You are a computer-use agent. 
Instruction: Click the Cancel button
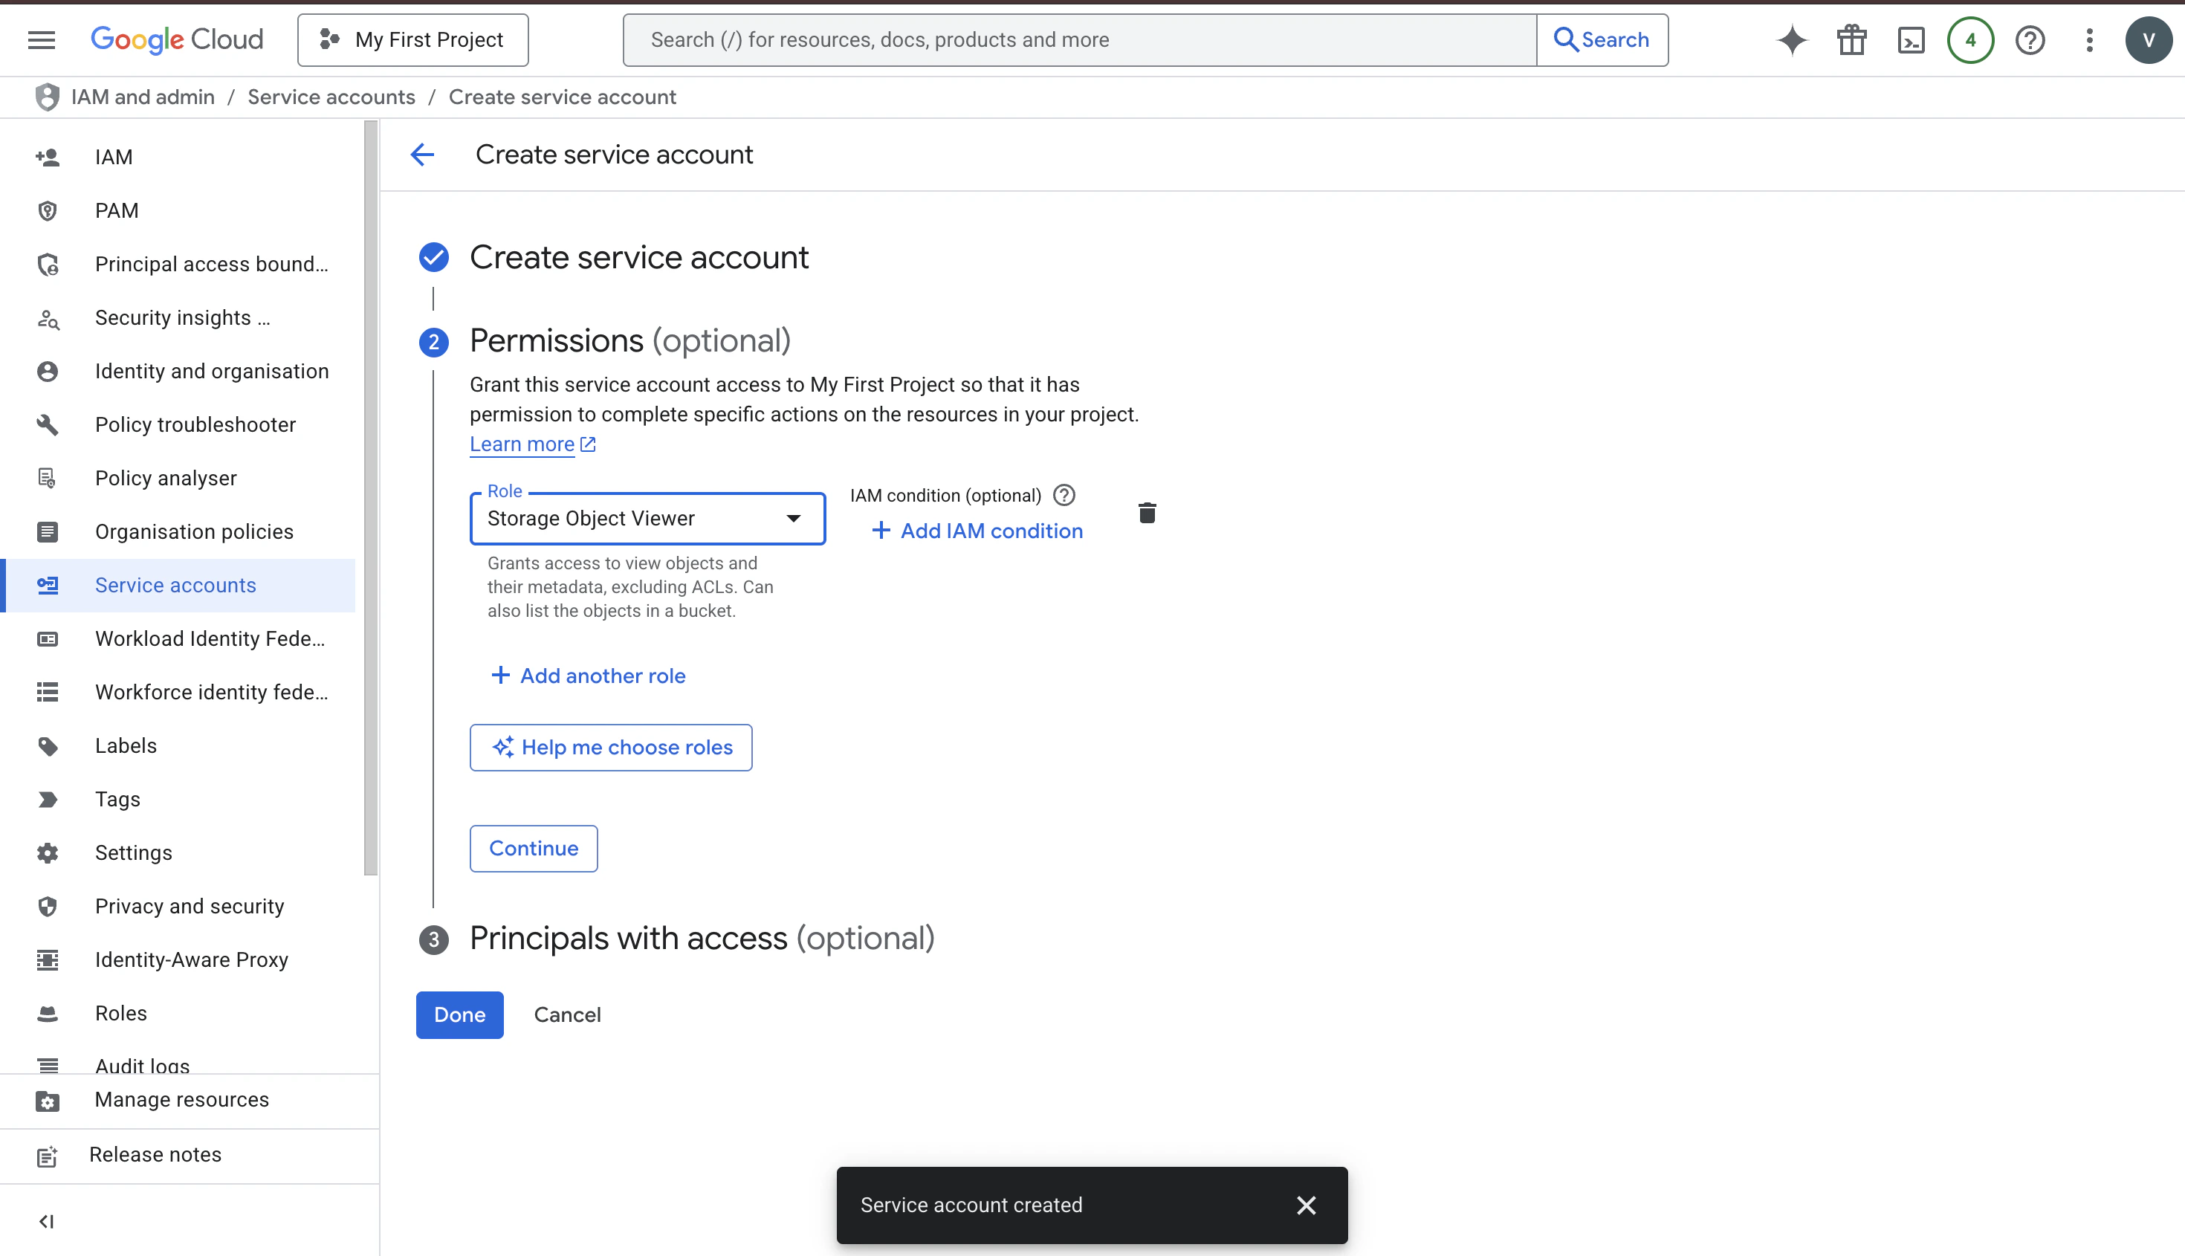(567, 1014)
